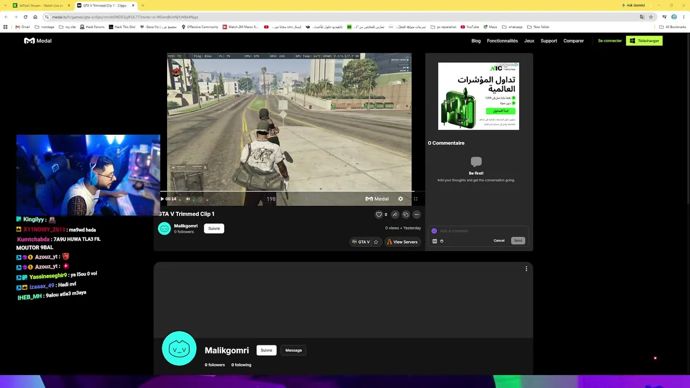Bookmark this page with the star icon
This screenshot has height=388, width=690.
pyautogui.click(x=651, y=17)
